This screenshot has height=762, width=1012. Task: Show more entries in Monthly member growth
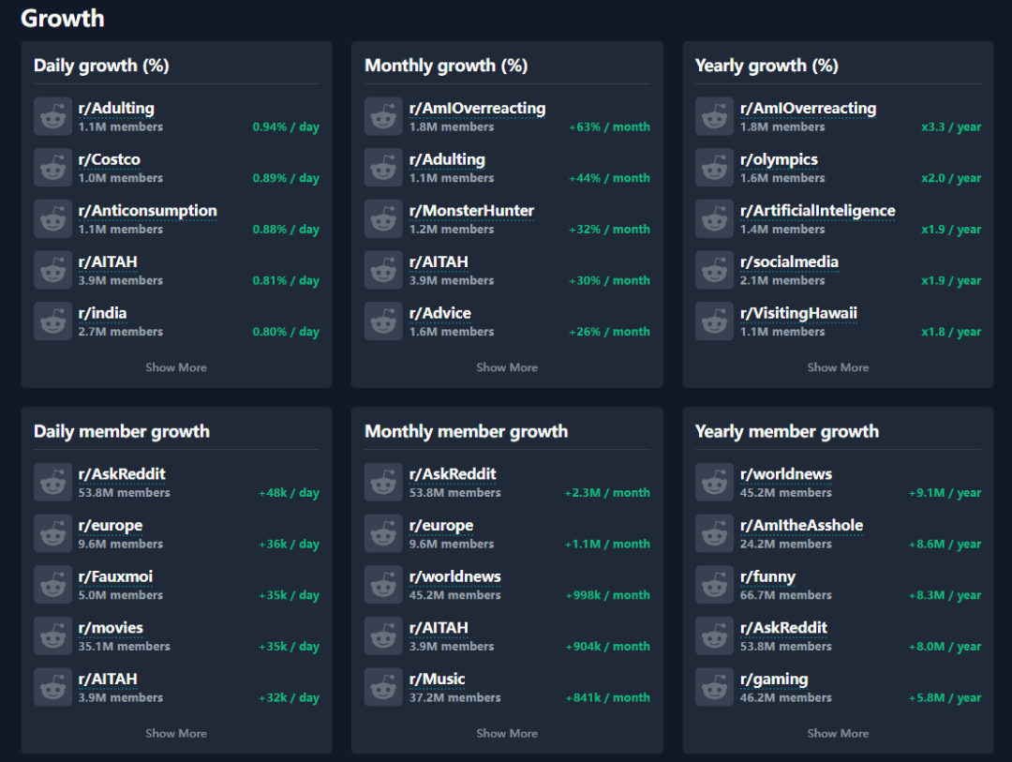507,734
